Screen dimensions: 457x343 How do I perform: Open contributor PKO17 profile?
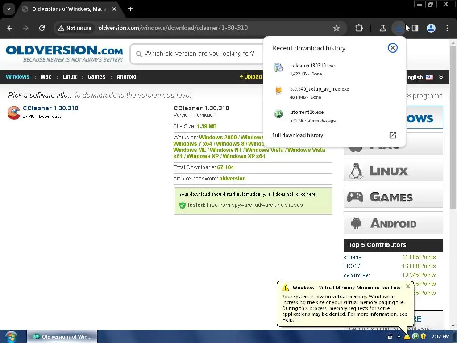(x=352, y=266)
